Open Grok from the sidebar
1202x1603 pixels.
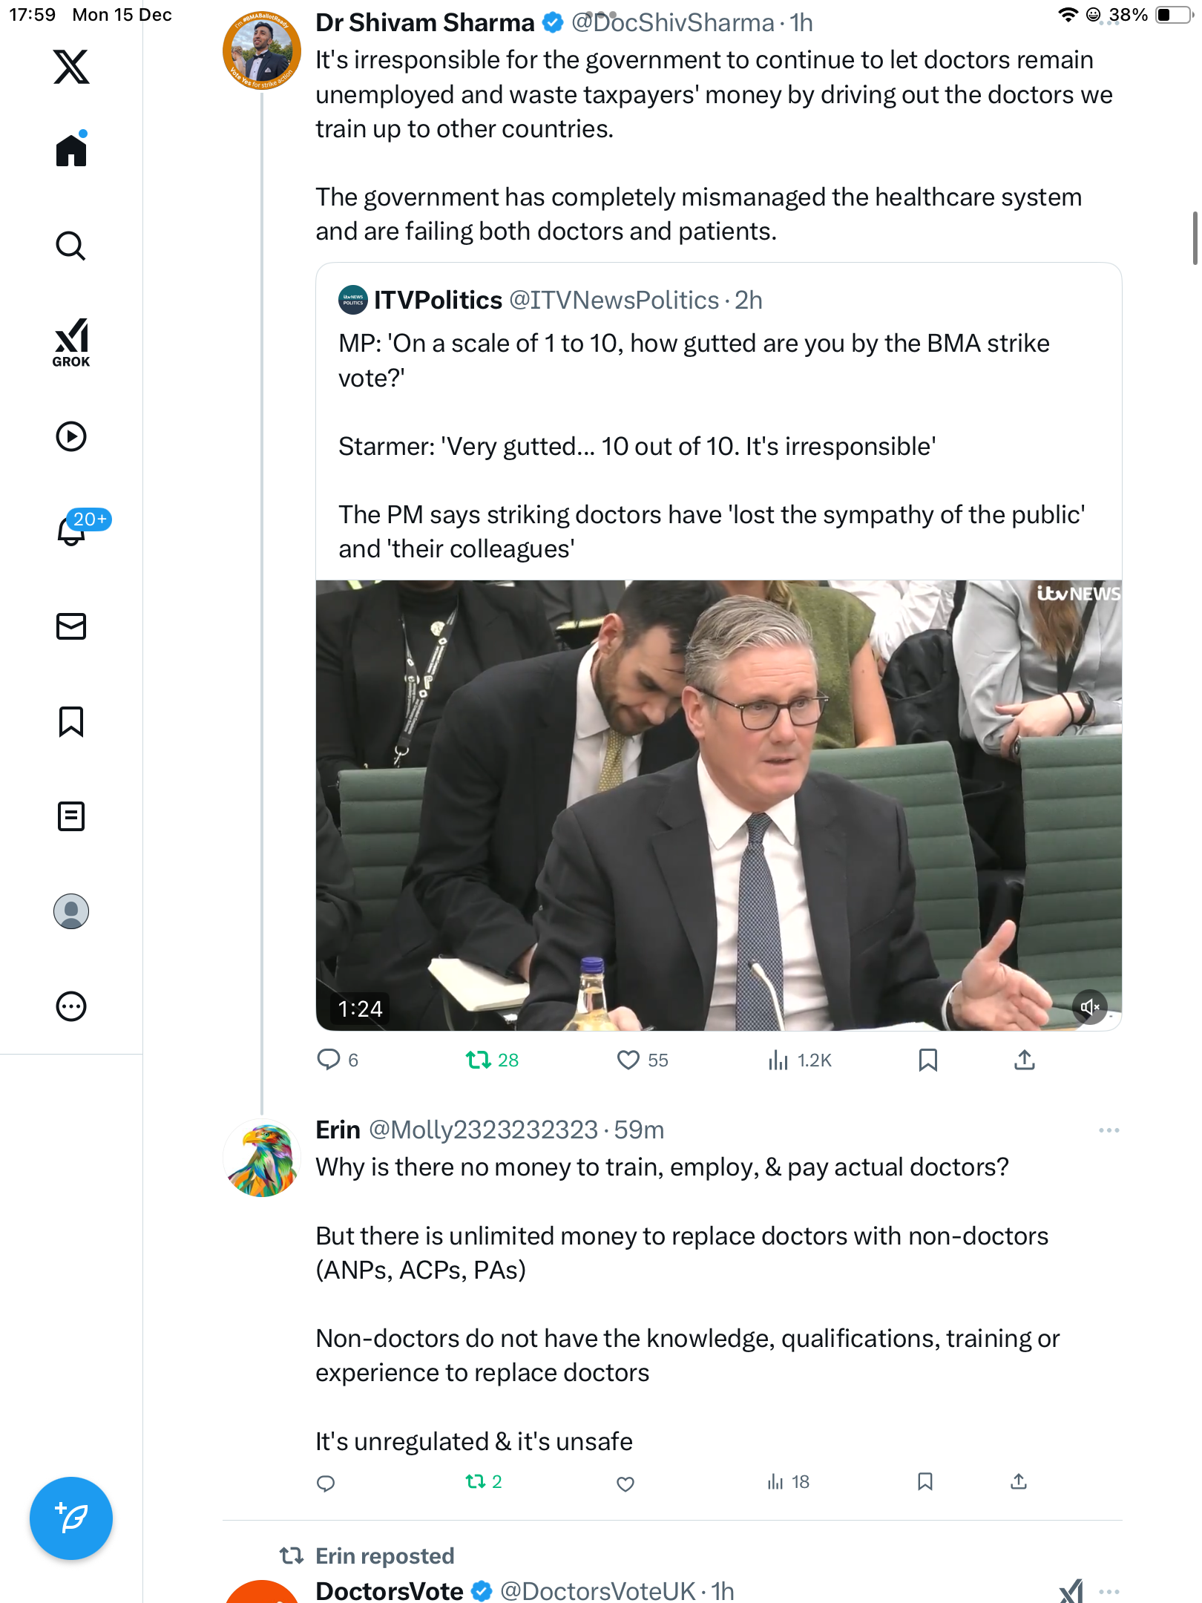(71, 343)
